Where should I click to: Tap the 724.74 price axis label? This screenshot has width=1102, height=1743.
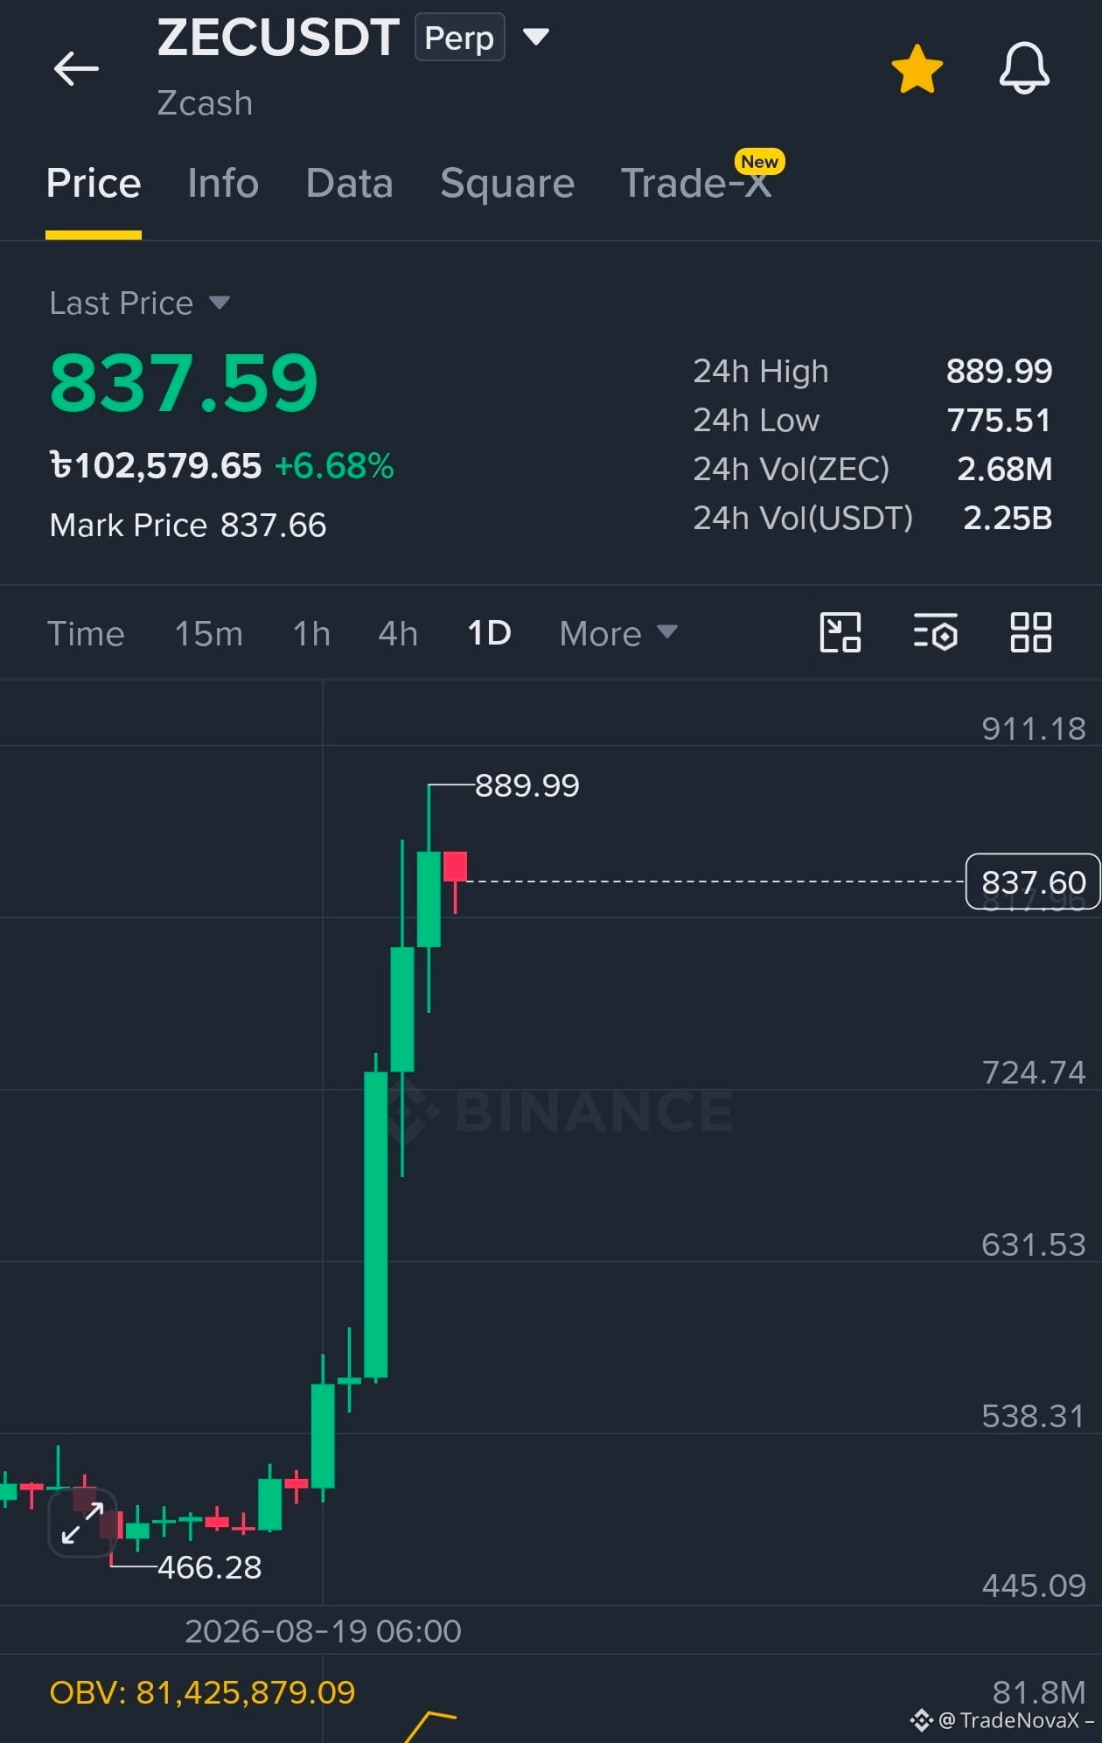tap(1033, 1072)
